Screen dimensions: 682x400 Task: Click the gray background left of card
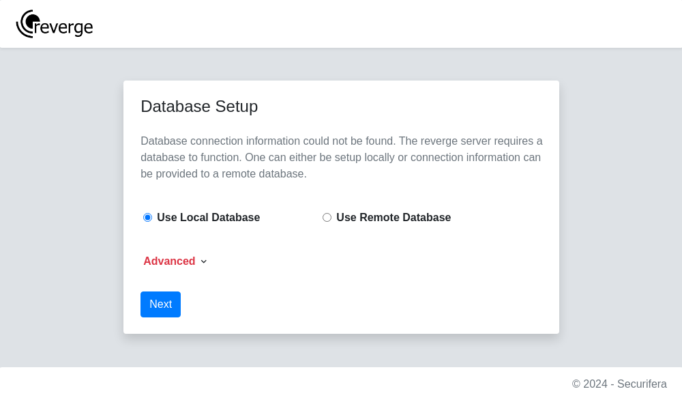62,208
